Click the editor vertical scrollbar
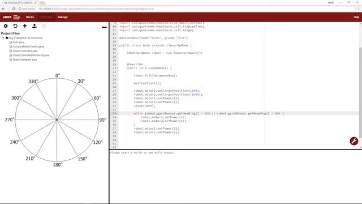Screen dimensions: 362x204 tap(360, 92)
